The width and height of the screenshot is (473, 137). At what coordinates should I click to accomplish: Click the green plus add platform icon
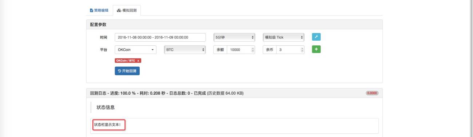(316, 49)
